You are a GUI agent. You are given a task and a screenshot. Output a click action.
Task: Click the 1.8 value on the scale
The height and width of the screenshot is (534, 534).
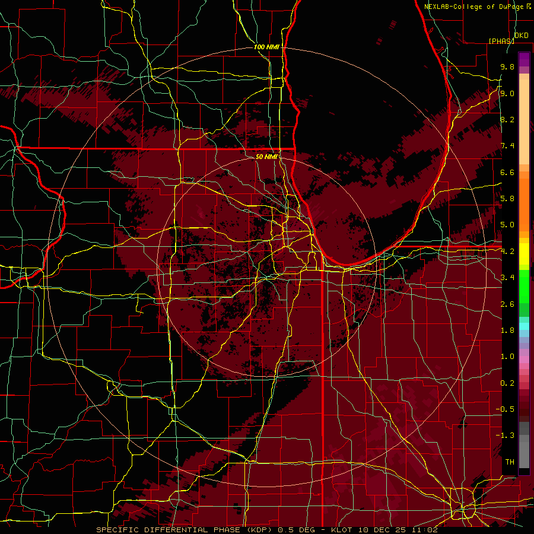tap(507, 330)
